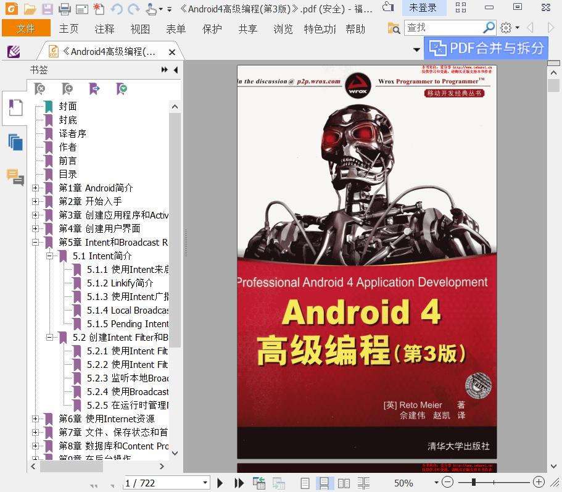562x492 pixels.
Task: Open the Comments side panel icon
Action: 15,177
